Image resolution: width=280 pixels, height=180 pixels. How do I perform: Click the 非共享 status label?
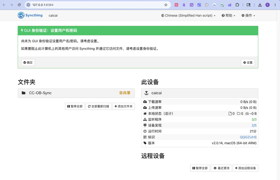[x=125, y=93]
